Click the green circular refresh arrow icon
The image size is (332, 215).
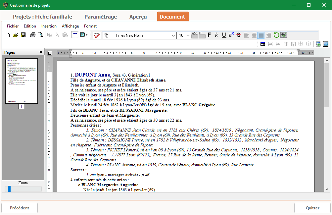pos(276,35)
